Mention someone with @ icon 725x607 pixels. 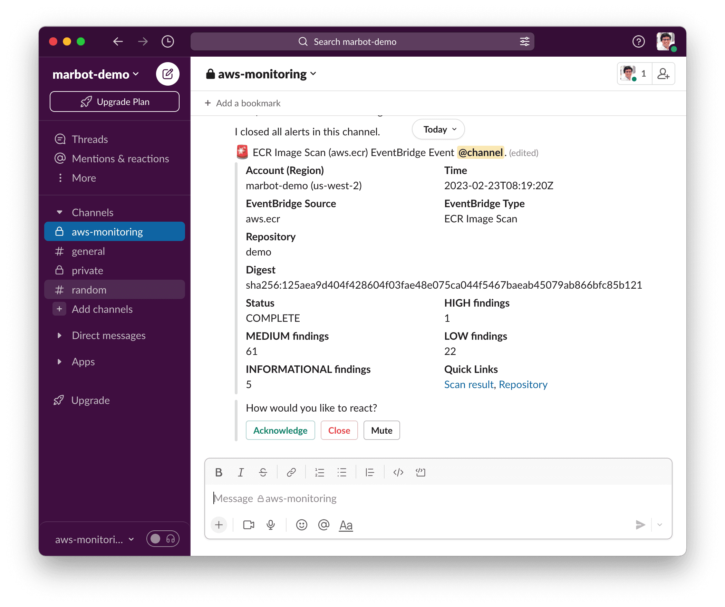pos(324,525)
